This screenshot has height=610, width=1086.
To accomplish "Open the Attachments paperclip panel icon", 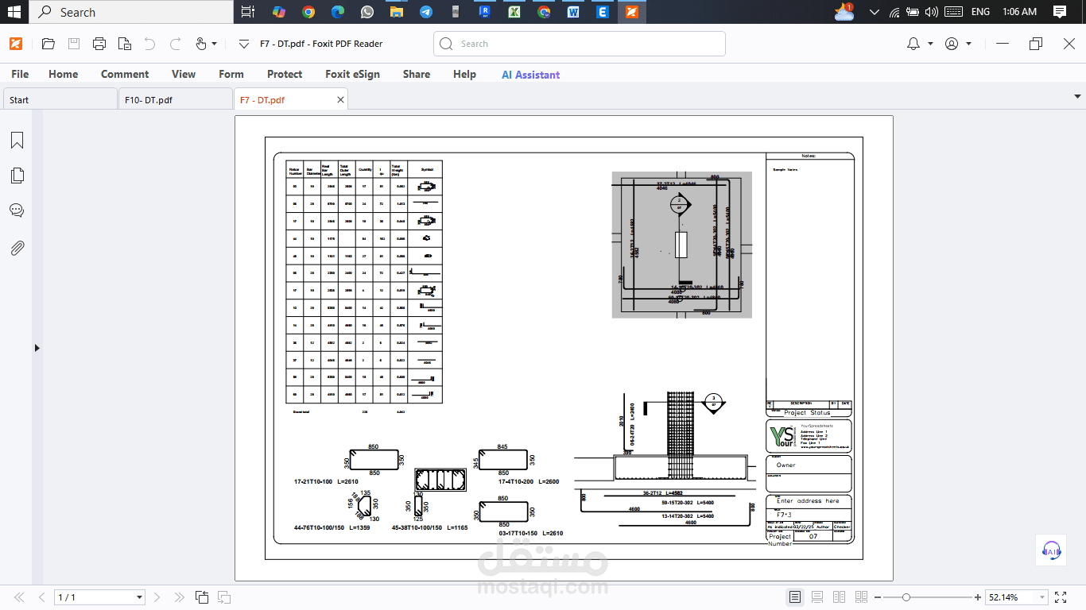I will (x=17, y=248).
